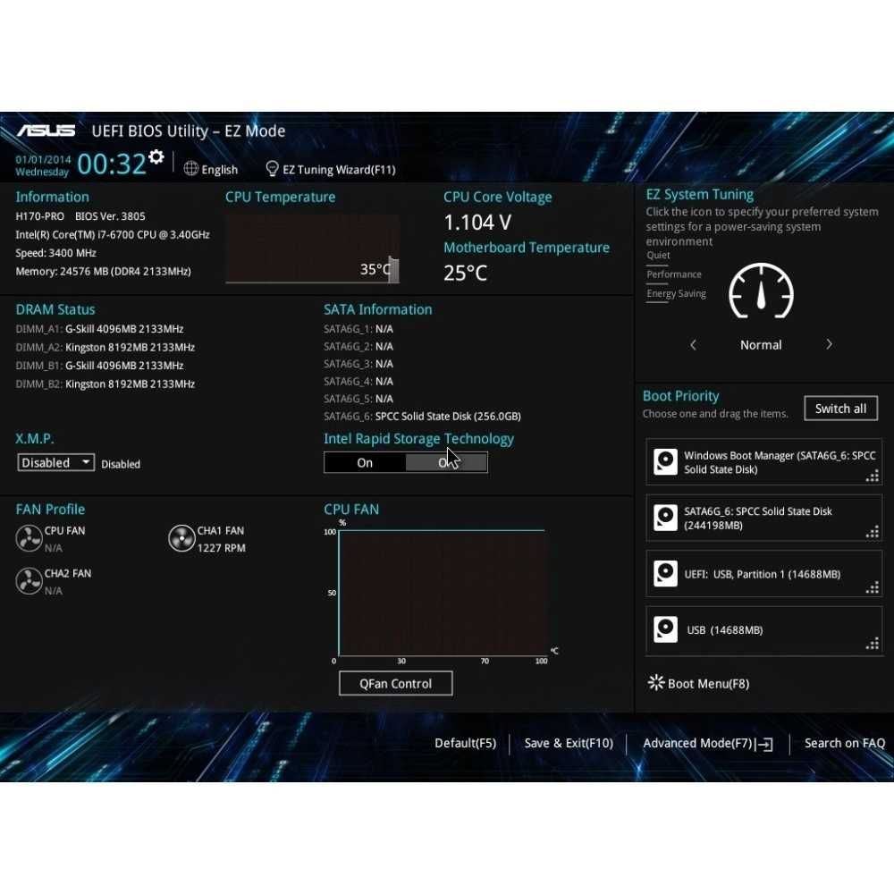Viewport: 894px width, 894px height.
Task: Turn Intel Rapid Storage Technology Off
Action: [x=446, y=462]
